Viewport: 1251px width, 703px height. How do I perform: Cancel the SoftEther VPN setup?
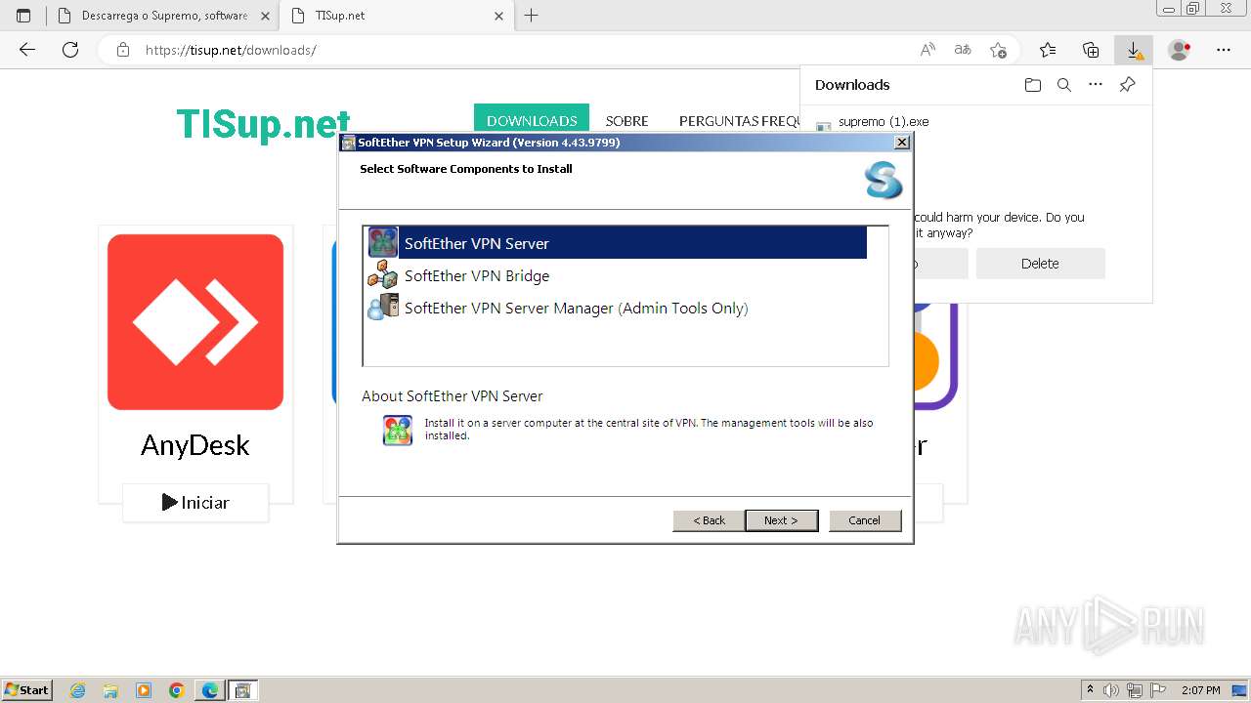pos(864,520)
